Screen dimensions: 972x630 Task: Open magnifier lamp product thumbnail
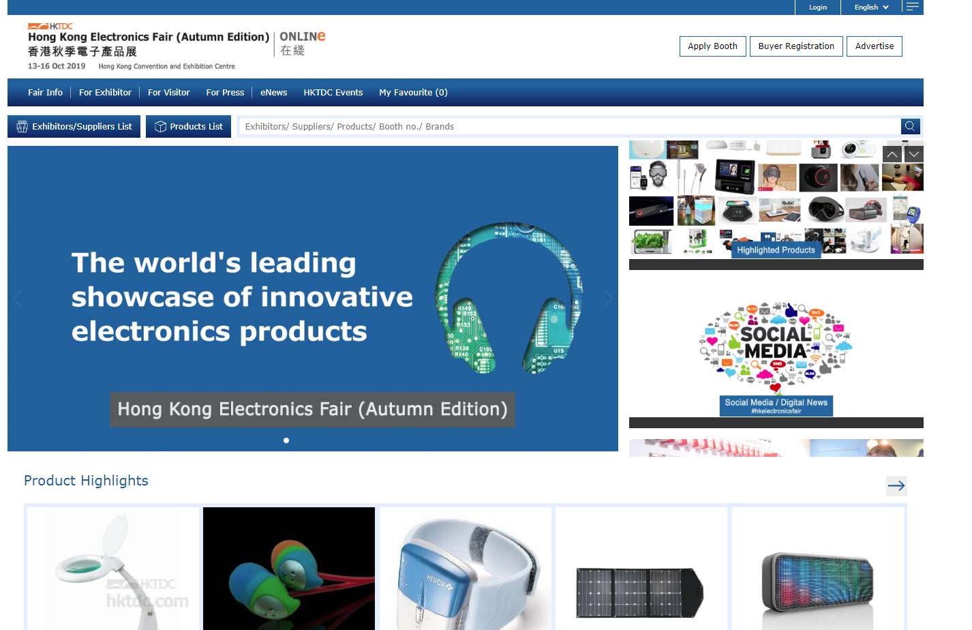pyautogui.click(x=113, y=569)
